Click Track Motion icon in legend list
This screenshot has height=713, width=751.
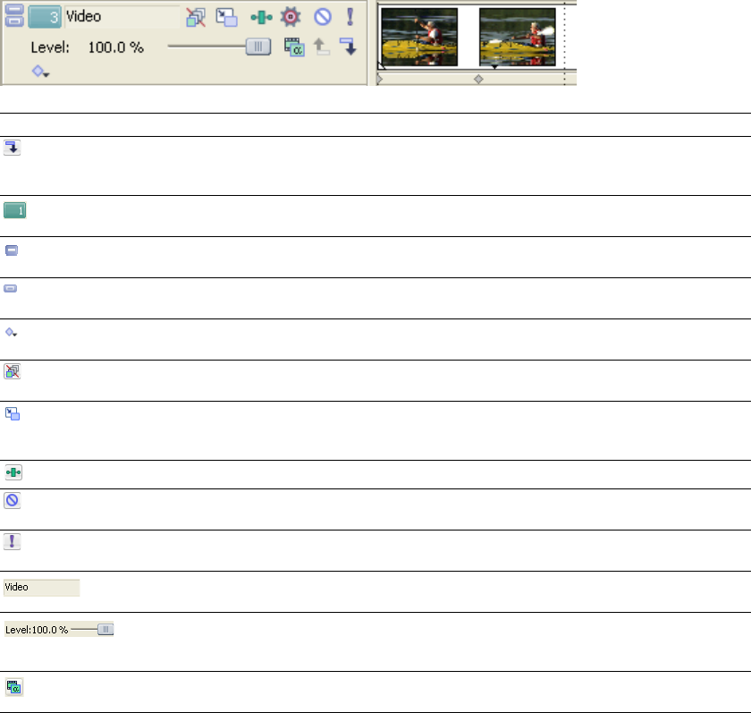(x=13, y=413)
